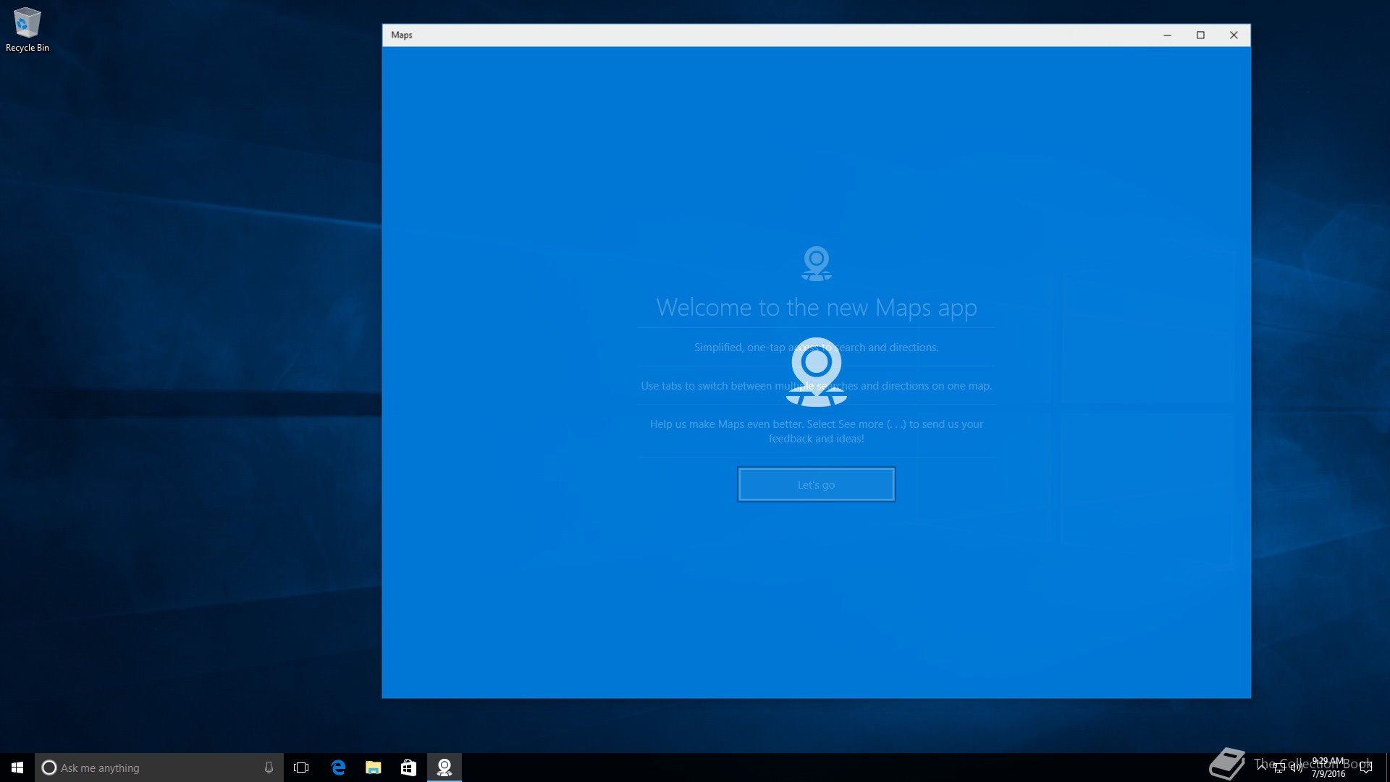1390x782 pixels.
Task: Open Task View from taskbar
Action: 301,768
